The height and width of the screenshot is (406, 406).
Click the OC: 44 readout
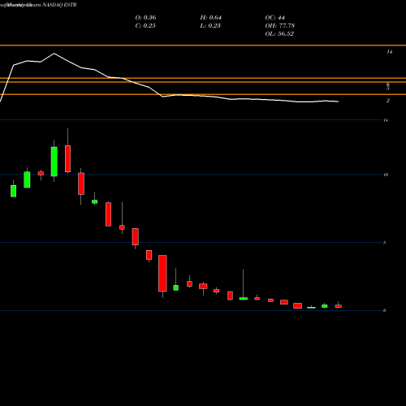click(274, 18)
